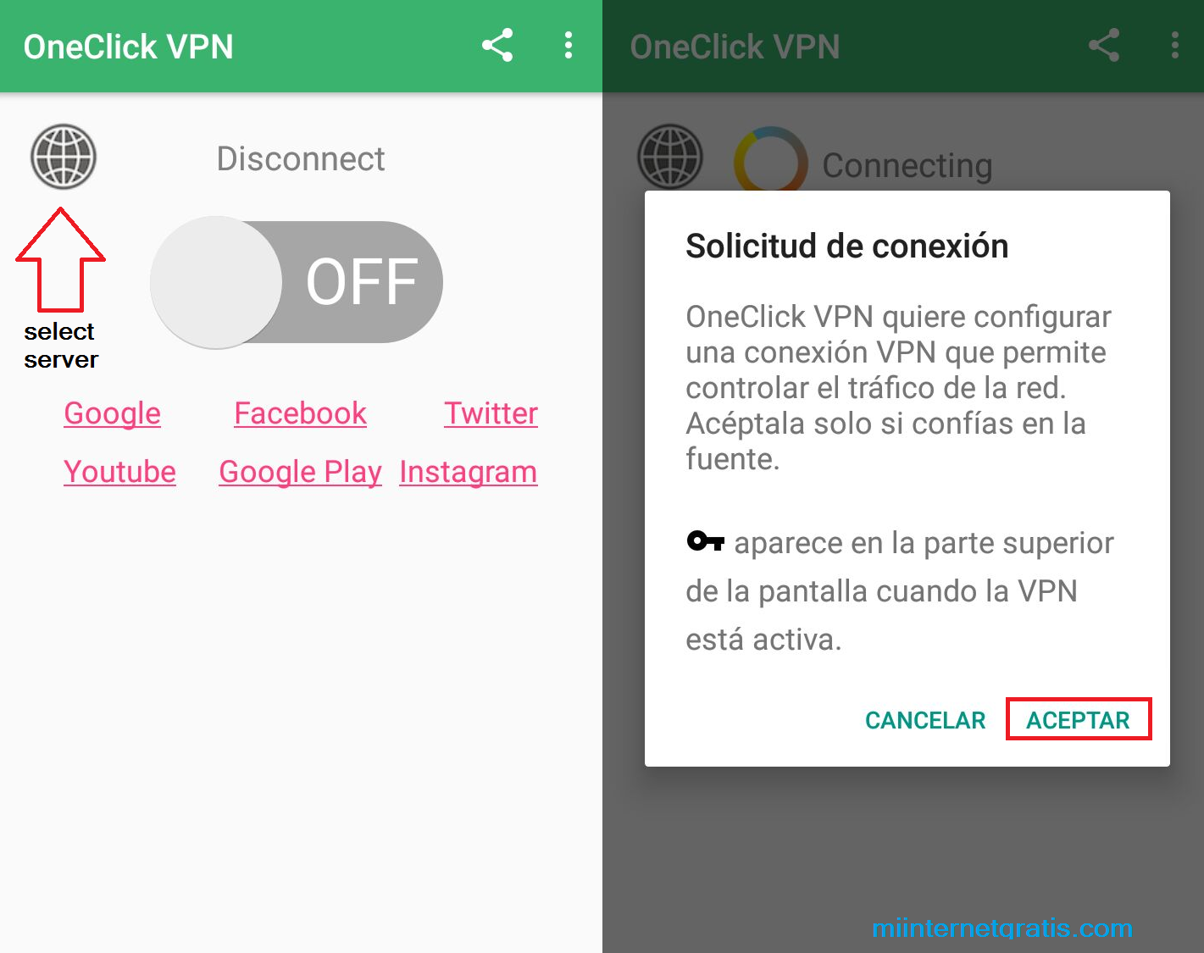This screenshot has width=1204, height=953.
Task: Click the OneClick VPN title on left header
Action: coord(128,47)
